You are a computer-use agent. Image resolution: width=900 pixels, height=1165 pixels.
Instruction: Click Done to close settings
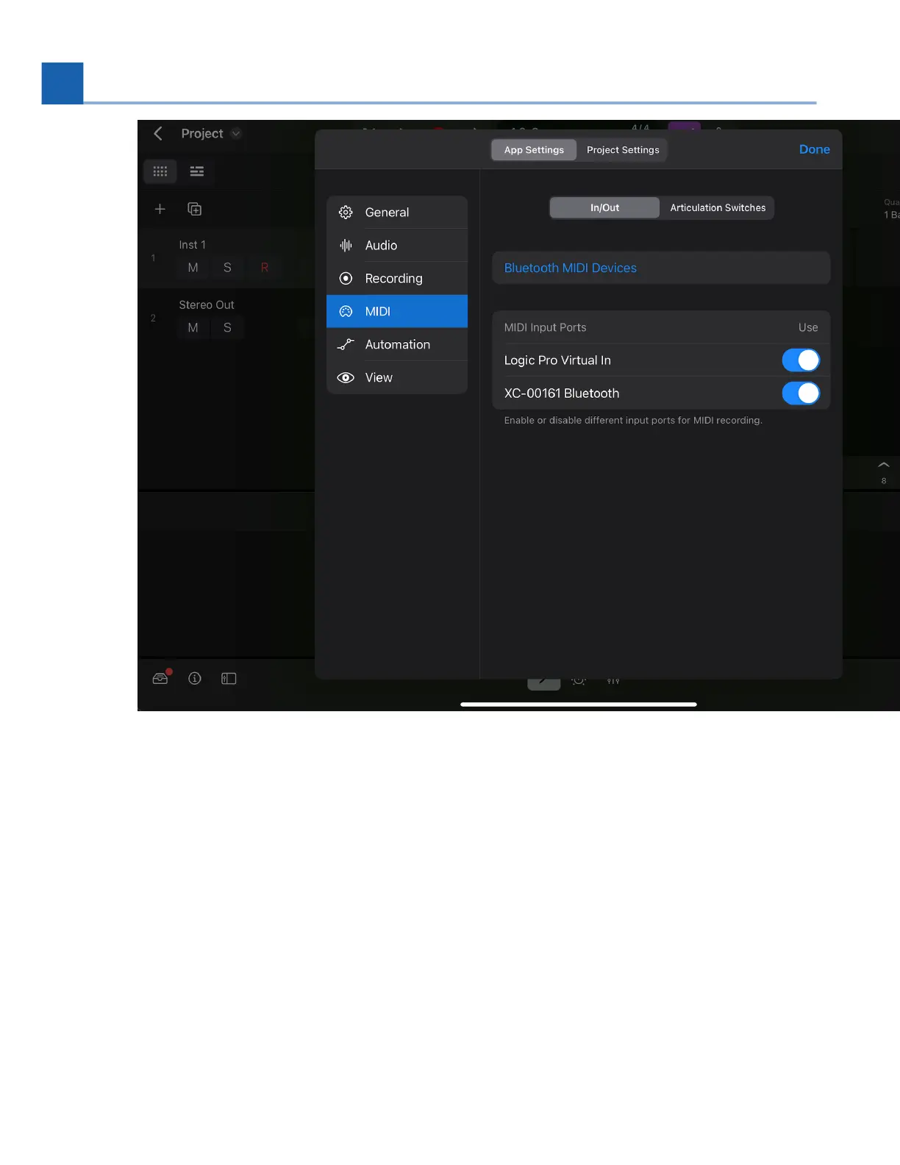pyautogui.click(x=815, y=149)
